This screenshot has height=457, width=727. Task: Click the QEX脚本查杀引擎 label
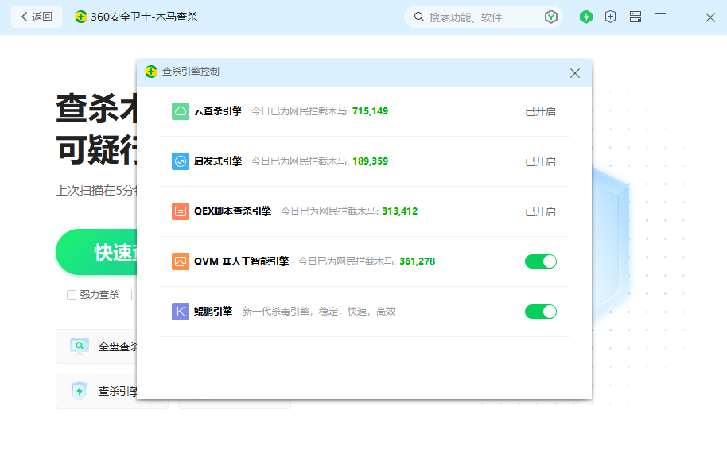pos(233,211)
